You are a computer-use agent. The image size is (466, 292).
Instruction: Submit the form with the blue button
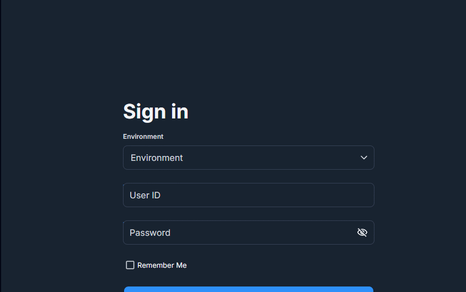coord(249,289)
